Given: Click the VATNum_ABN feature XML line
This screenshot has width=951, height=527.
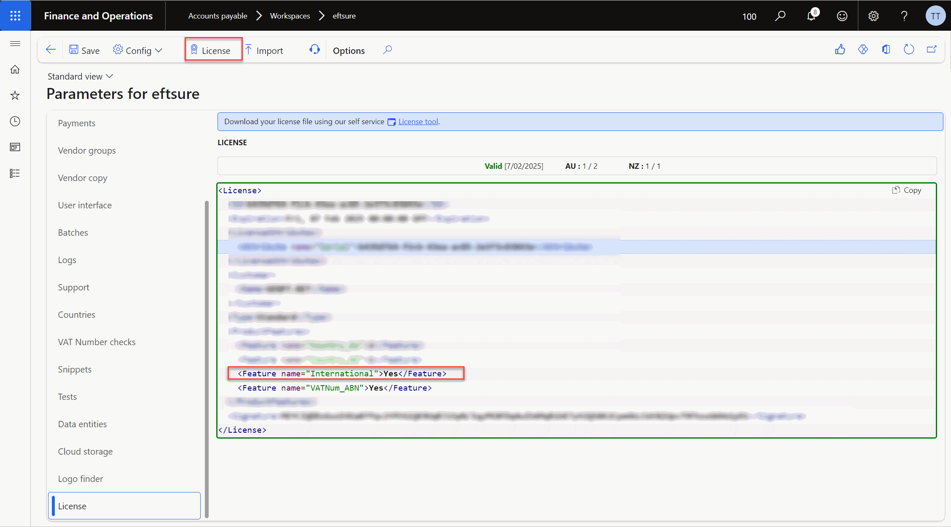Looking at the screenshot, I should (335, 388).
